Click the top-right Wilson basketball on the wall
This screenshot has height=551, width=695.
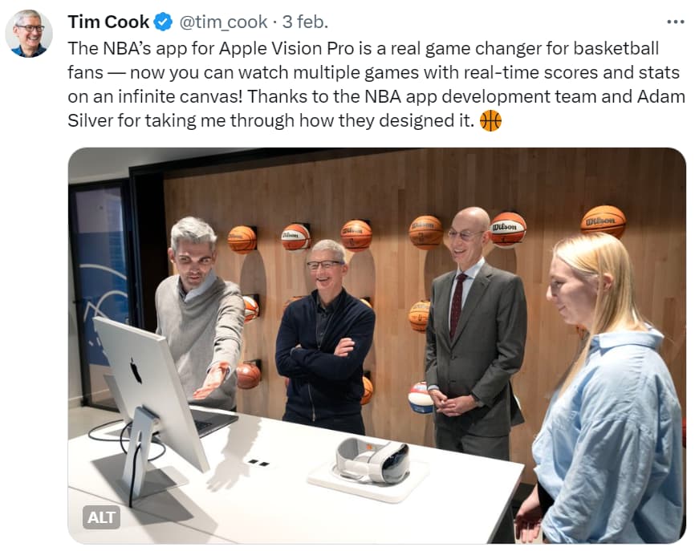tap(604, 221)
